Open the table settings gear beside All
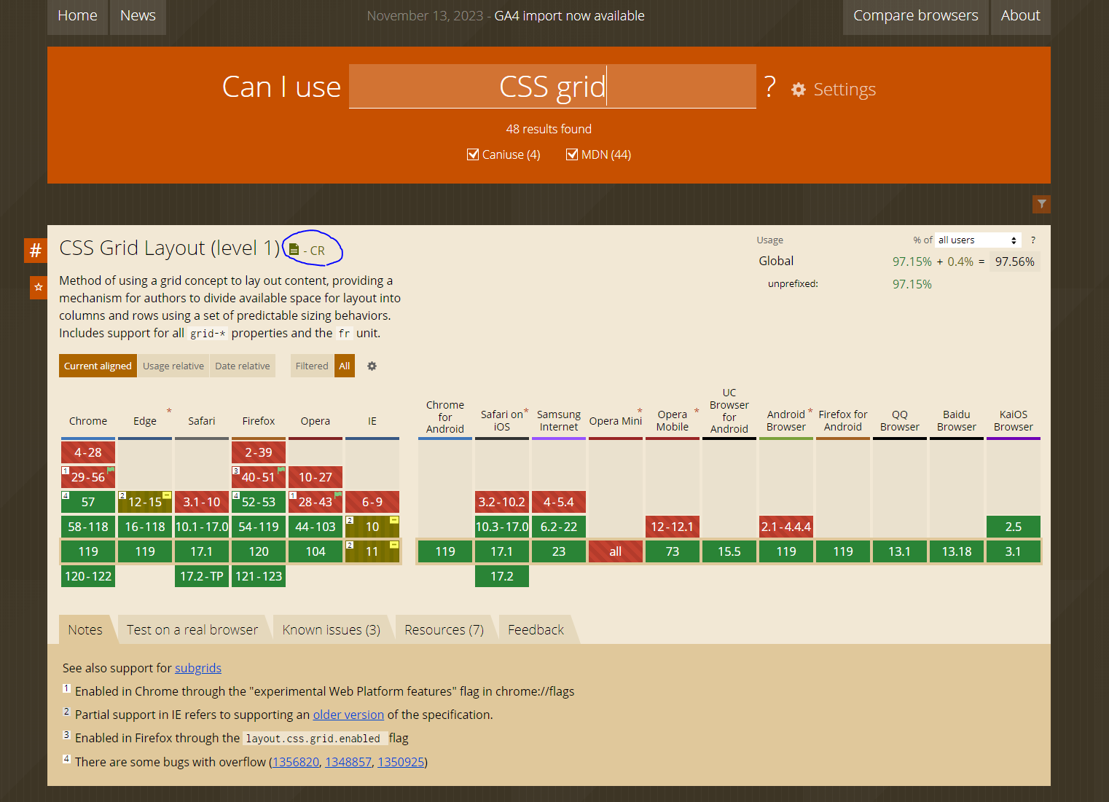 [x=372, y=366]
